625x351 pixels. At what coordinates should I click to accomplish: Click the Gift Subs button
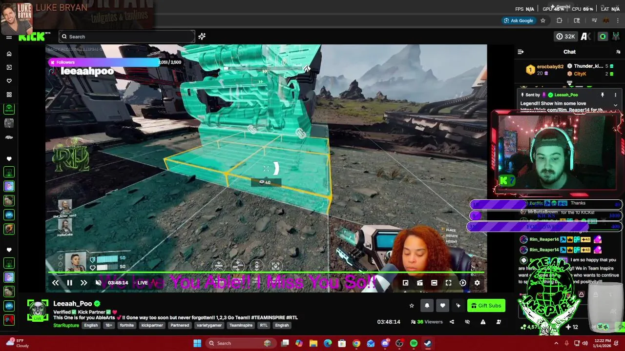pos(486,306)
